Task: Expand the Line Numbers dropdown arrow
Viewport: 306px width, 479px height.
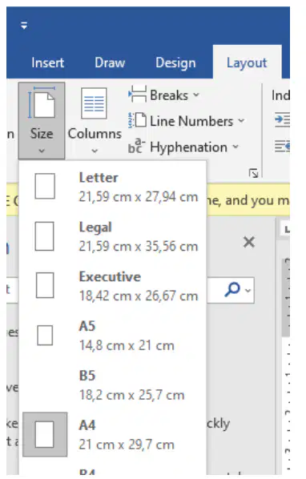Action: [241, 121]
